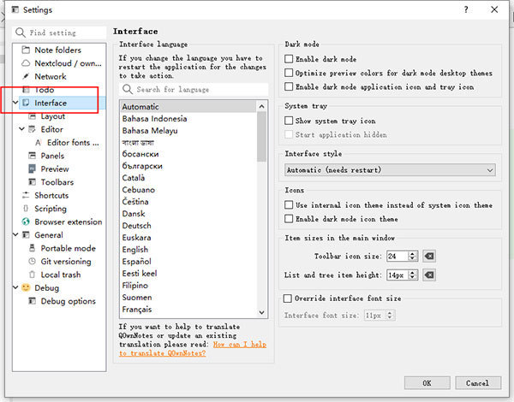Collapse the General tree node
This screenshot has width=514, height=402.
(x=15, y=235)
